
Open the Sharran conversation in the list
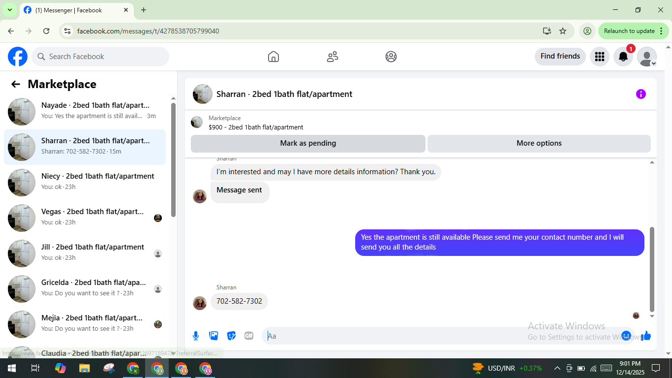pos(85,147)
